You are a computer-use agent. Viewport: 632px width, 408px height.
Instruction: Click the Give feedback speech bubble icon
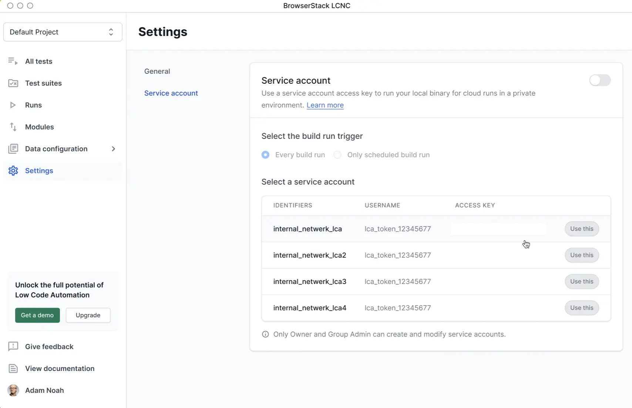tap(13, 347)
